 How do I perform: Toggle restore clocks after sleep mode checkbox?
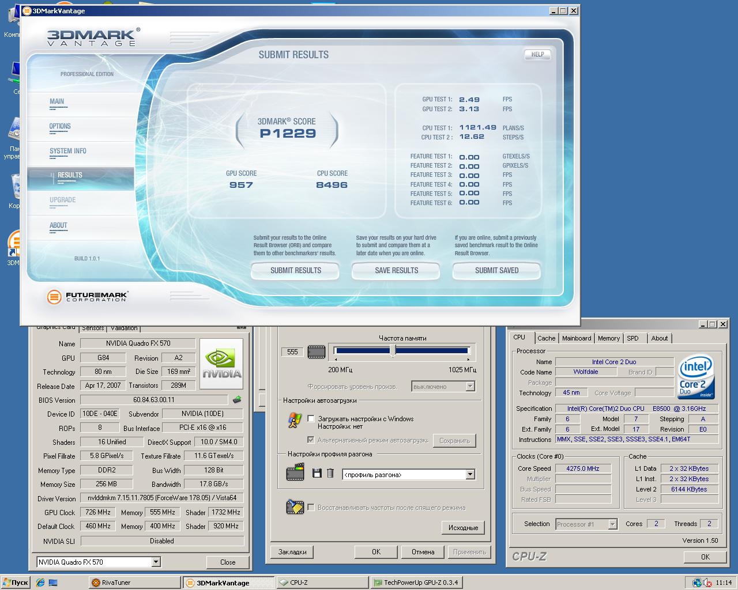click(x=311, y=507)
